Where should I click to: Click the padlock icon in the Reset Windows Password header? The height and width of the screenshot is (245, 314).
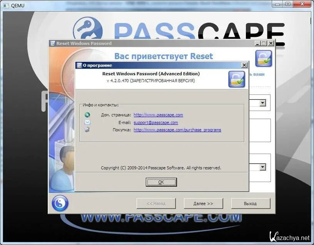tap(264, 58)
